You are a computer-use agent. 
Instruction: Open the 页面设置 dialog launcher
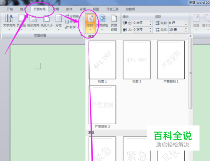(x=81, y=35)
